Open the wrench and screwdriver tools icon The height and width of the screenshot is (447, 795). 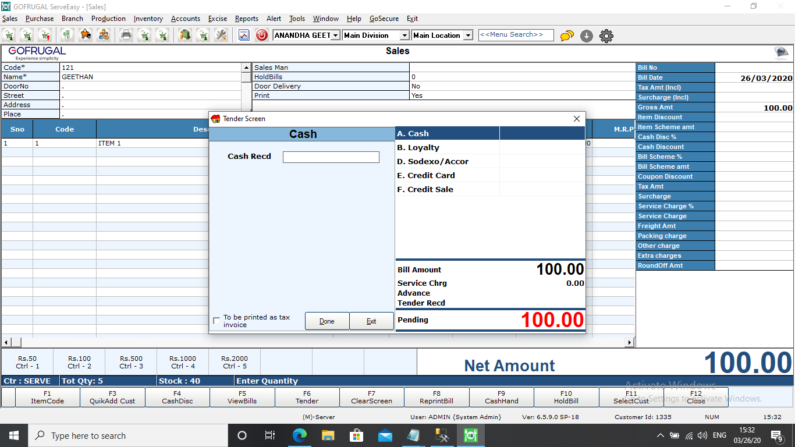coord(221,35)
